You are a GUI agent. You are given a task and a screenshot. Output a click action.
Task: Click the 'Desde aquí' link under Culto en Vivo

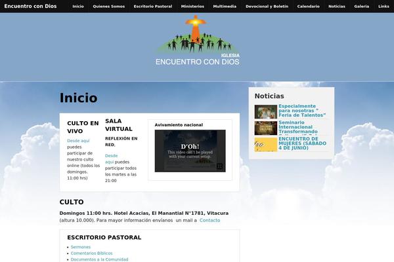tap(78, 141)
